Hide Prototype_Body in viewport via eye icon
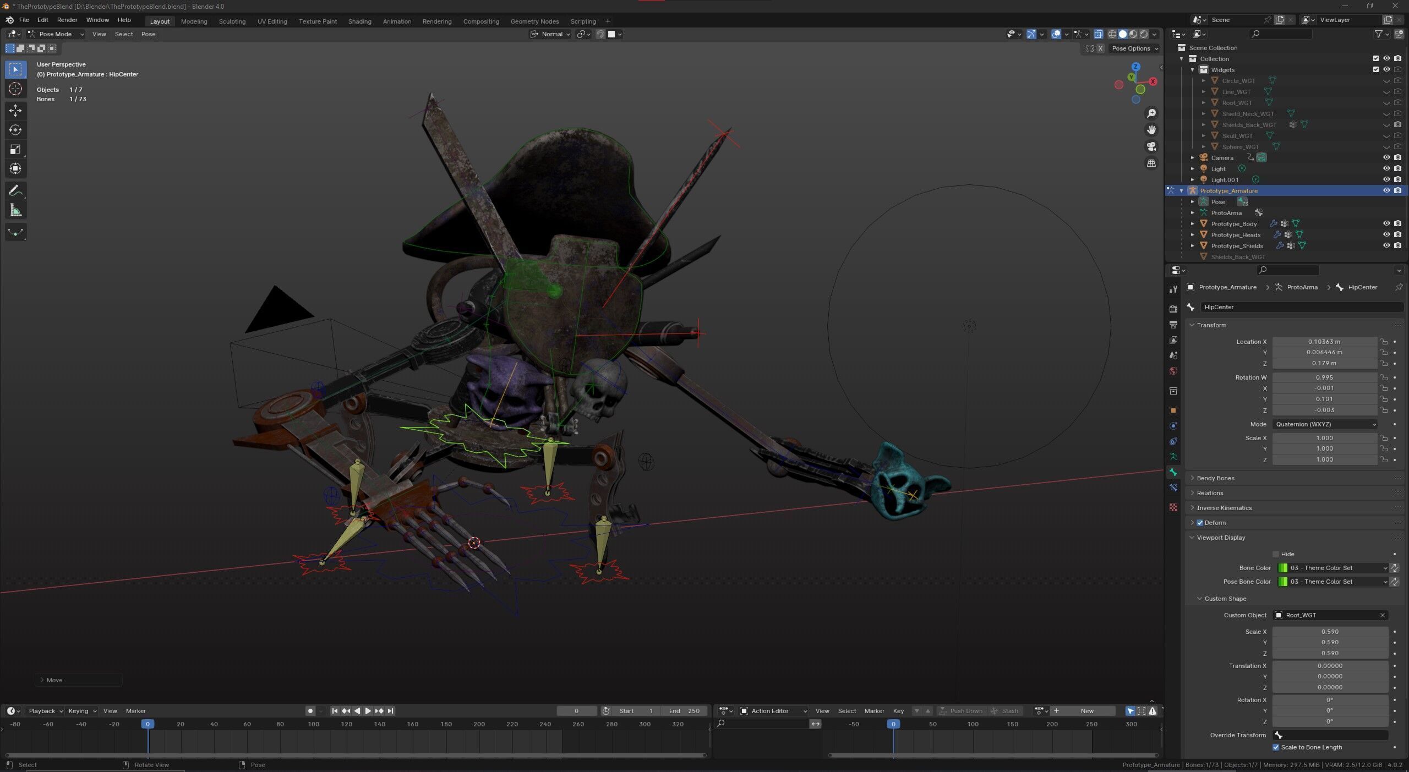The width and height of the screenshot is (1409, 772). tap(1386, 224)
